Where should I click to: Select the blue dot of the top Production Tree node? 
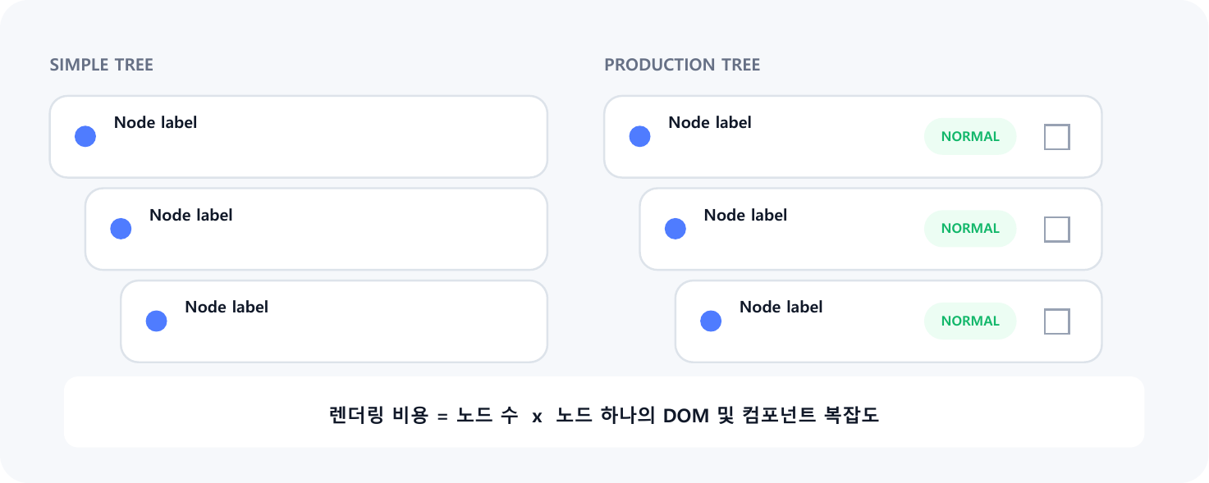[639, 136]
